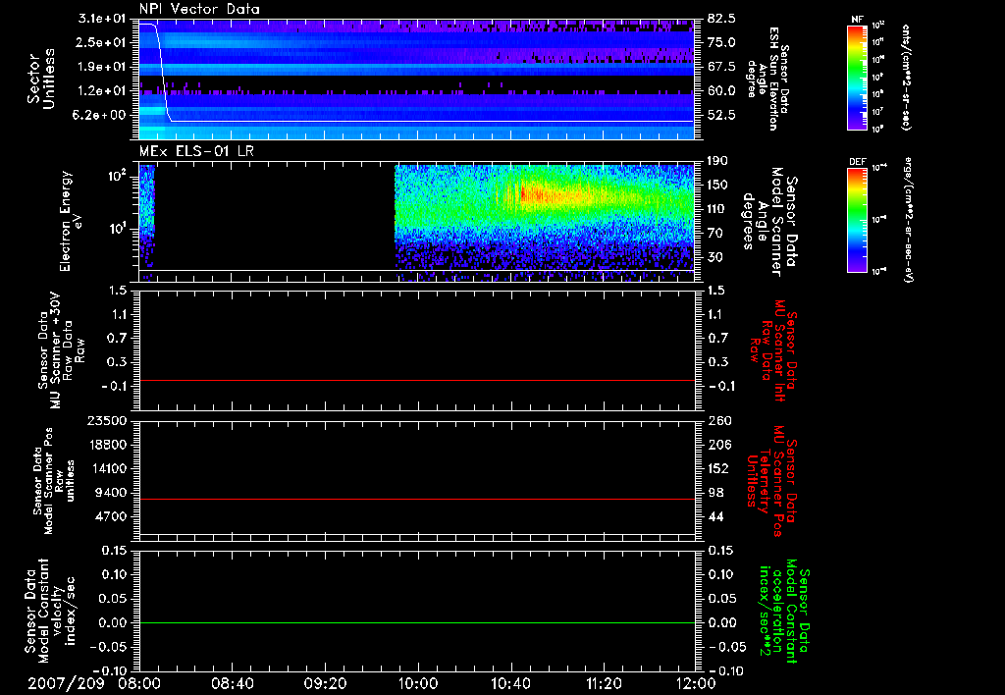The width and height of the screenshot is (1005, 695).
Task: Click the "152" telemetry tick label
Action: [717, 468]
